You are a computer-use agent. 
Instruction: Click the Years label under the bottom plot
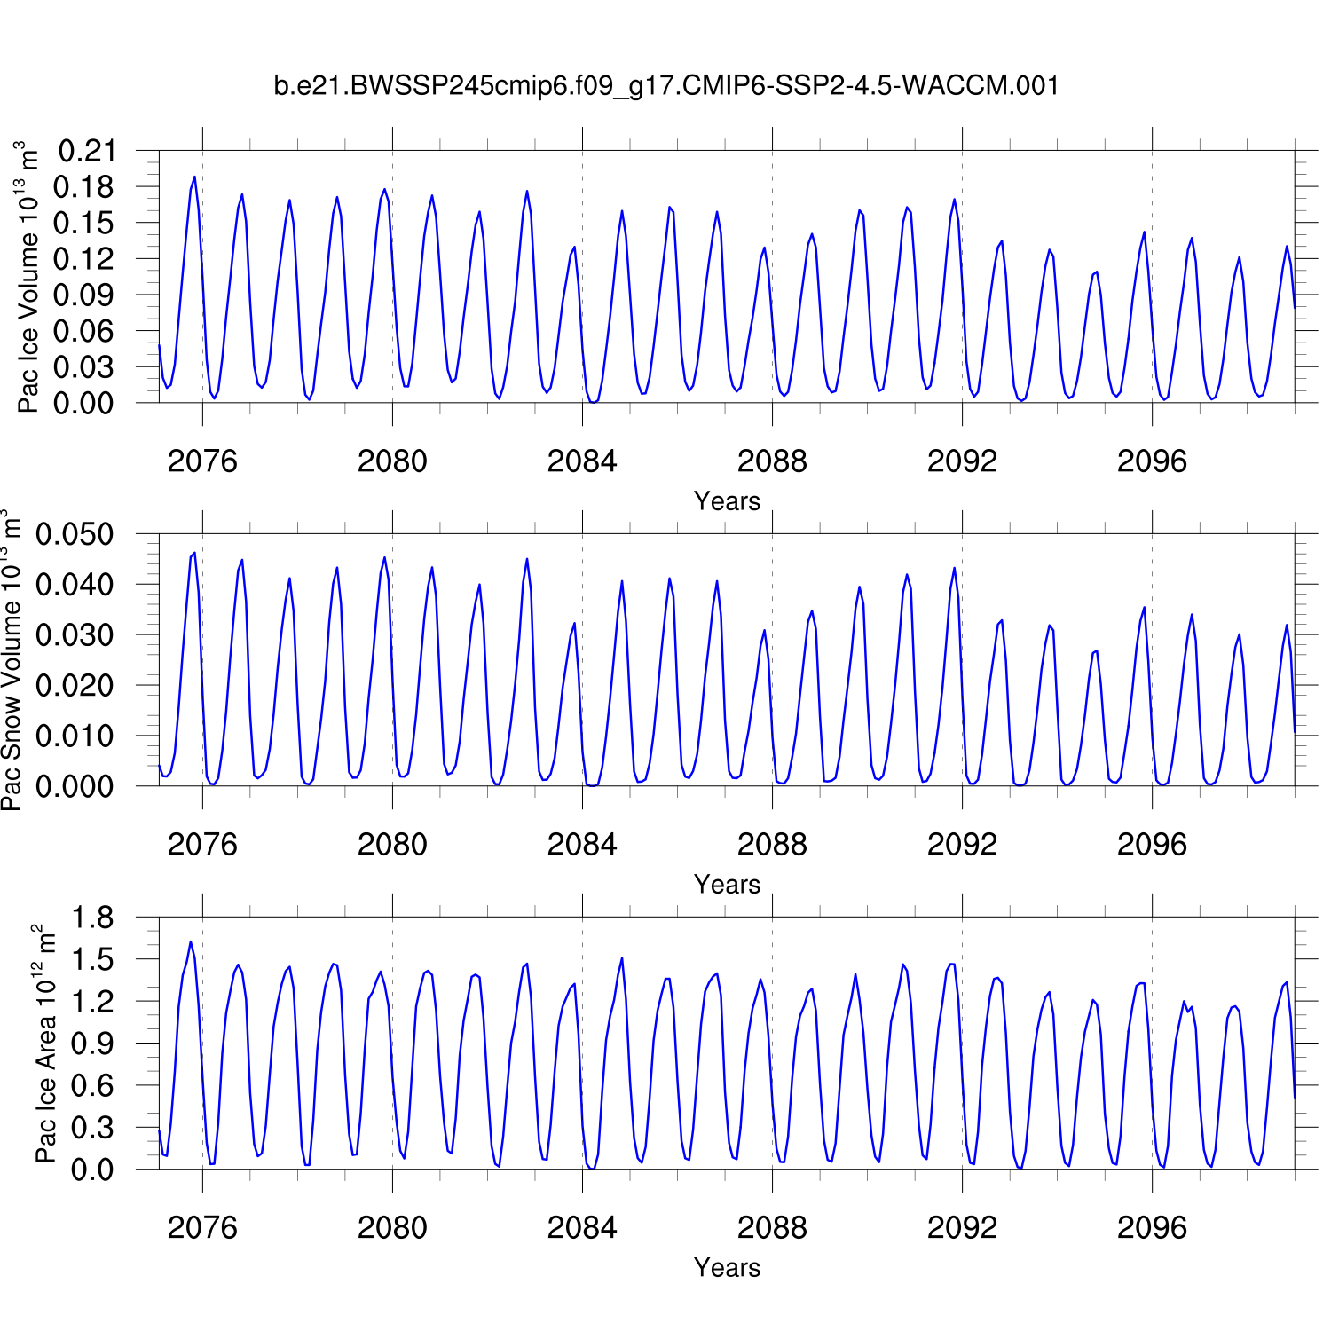pyautogui.click(x=727, y=1268)
